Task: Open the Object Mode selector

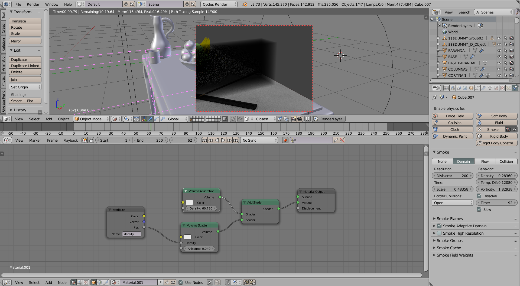Action: pos(92,119)
